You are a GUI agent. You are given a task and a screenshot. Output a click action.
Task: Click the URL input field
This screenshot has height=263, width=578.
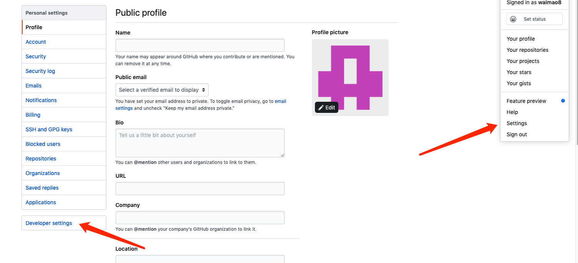pyautogui.click(x=200, y=189)
